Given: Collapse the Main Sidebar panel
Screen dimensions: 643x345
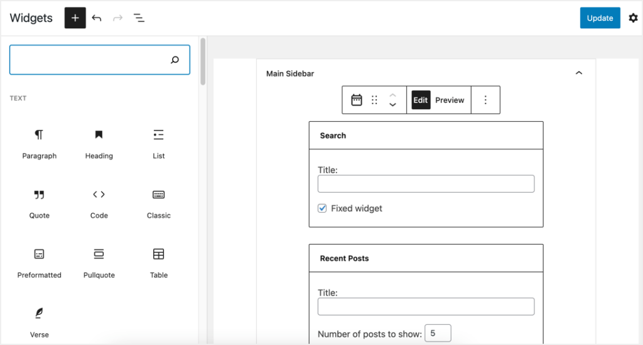Looking at the screenshot, I should 578,73.
